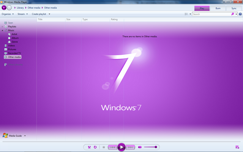The height and width of the screenshot is (152, 243).
Task: Open breadcrumb arrow before Library
Action: (15, 8)
